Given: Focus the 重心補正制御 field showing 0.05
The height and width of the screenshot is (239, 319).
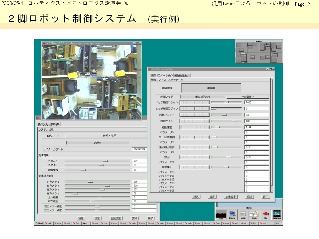Looking at the screenshot, I should point(256,147).
